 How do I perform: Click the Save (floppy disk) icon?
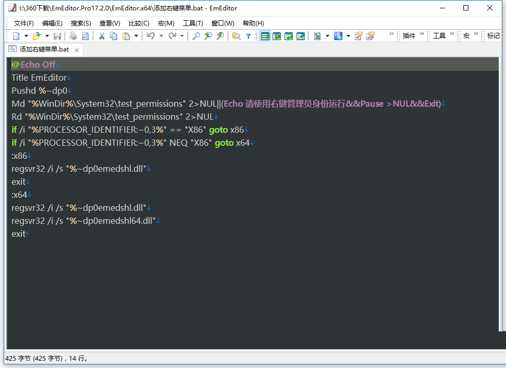57,36
